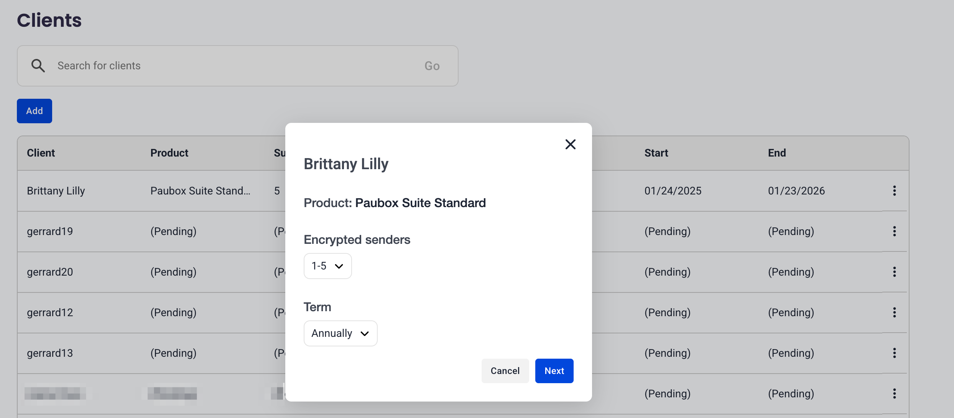Click the search magnifier icon

tap(38, 66)
